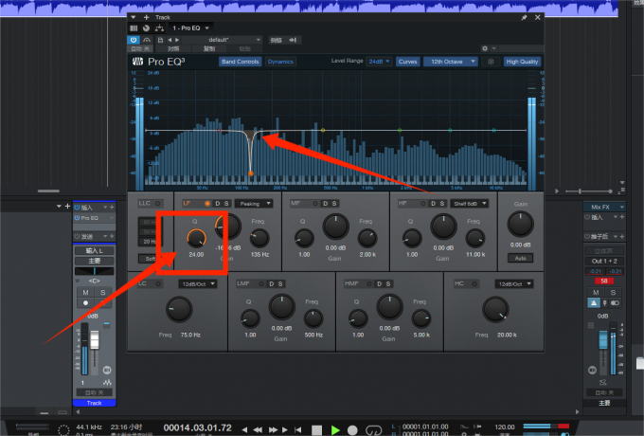Viewport: 644px width, 436px height.
Task: Click the round dial icon in plugin header
Action: [146, 27]
